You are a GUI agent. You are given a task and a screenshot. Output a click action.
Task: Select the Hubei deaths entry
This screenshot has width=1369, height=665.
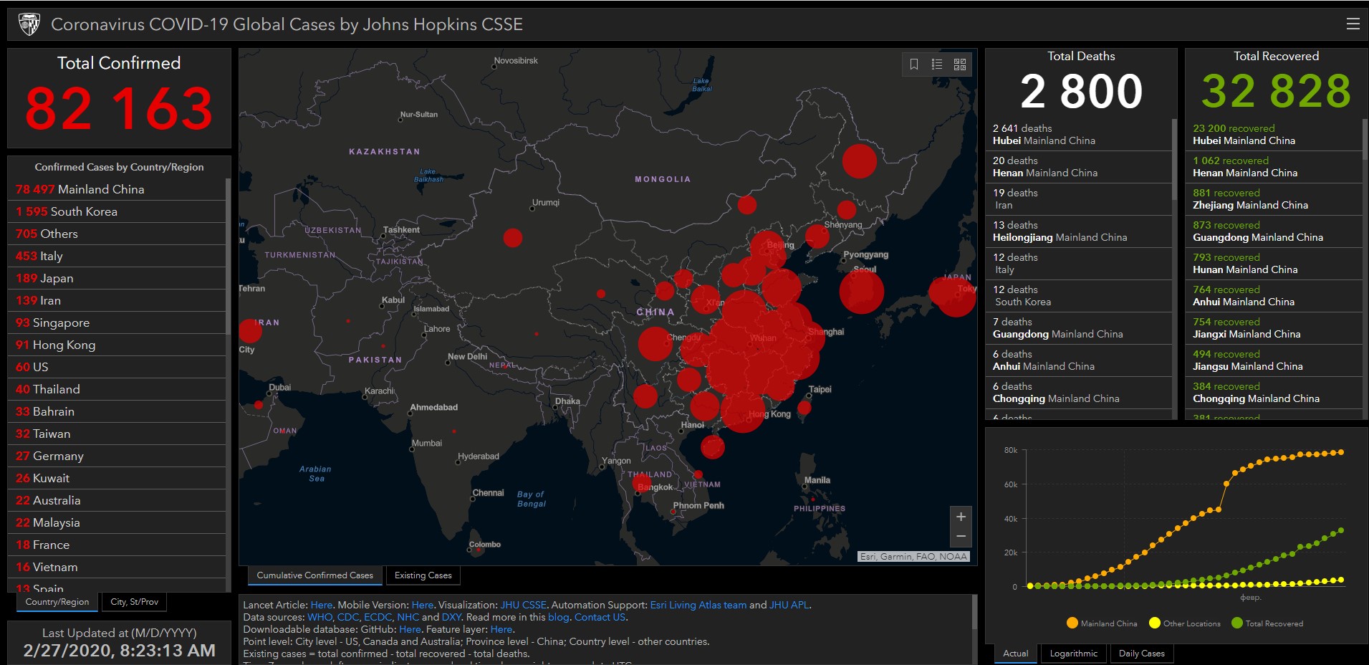tap(1078, 135)
